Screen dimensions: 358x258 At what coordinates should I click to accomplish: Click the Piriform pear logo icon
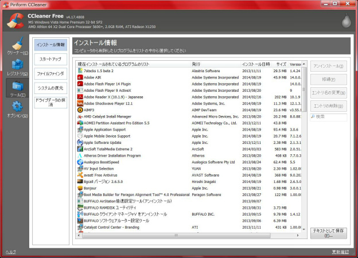tap(346, 21)
